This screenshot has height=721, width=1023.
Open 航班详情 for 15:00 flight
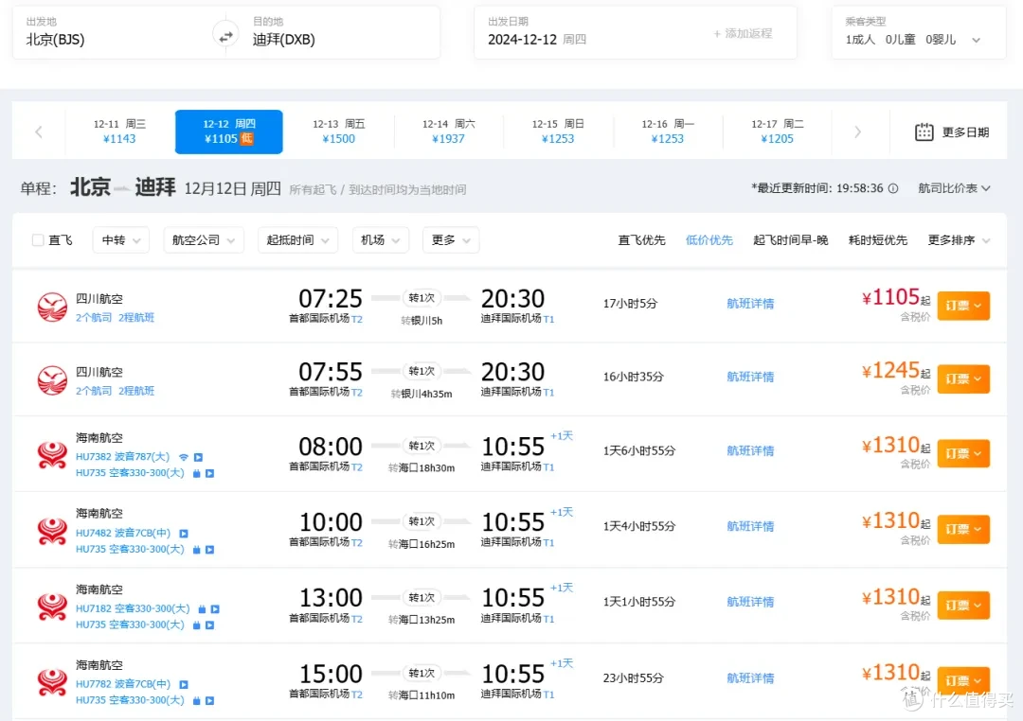point(750,678)
